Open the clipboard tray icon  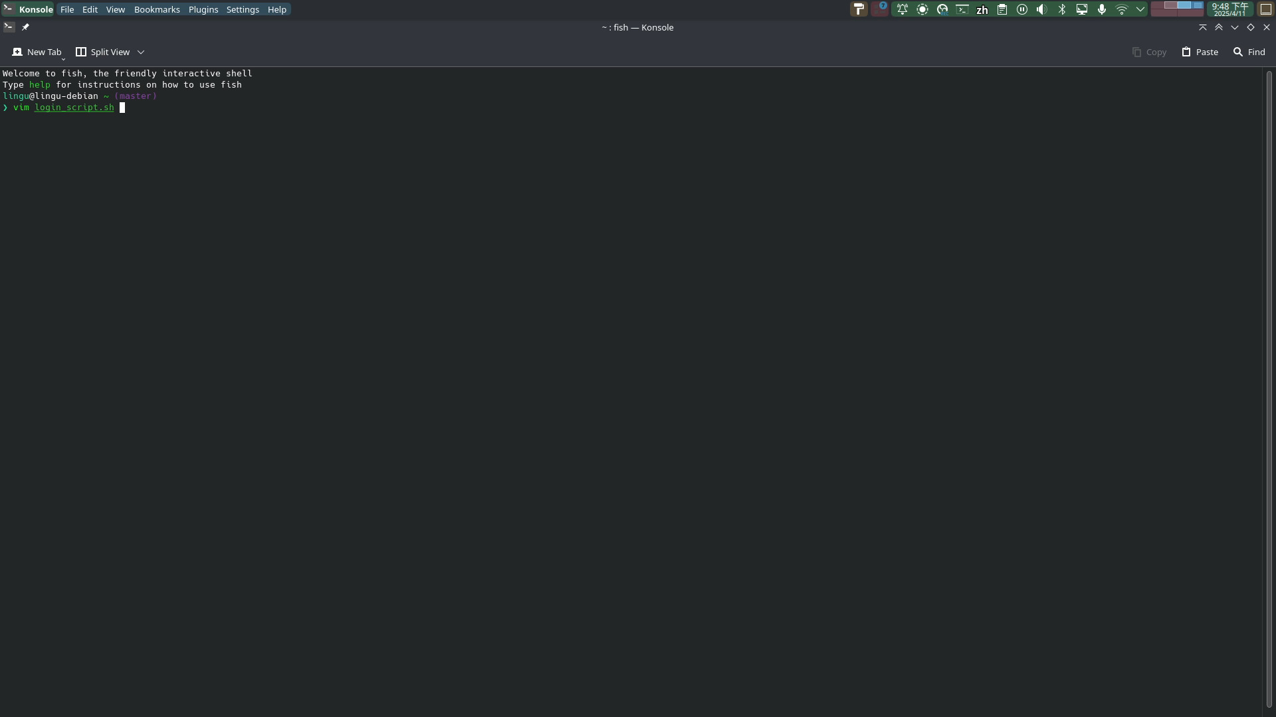(1002, 9)
